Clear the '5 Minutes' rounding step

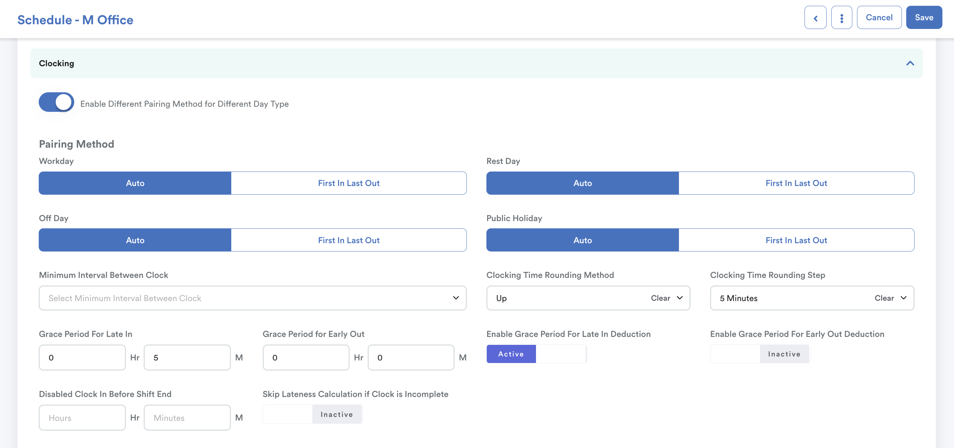point(884,298)
